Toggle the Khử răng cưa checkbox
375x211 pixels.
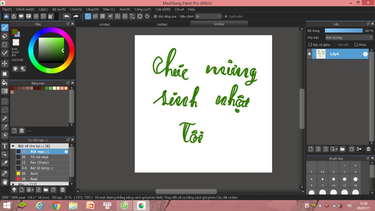click(x=155, y=16)
